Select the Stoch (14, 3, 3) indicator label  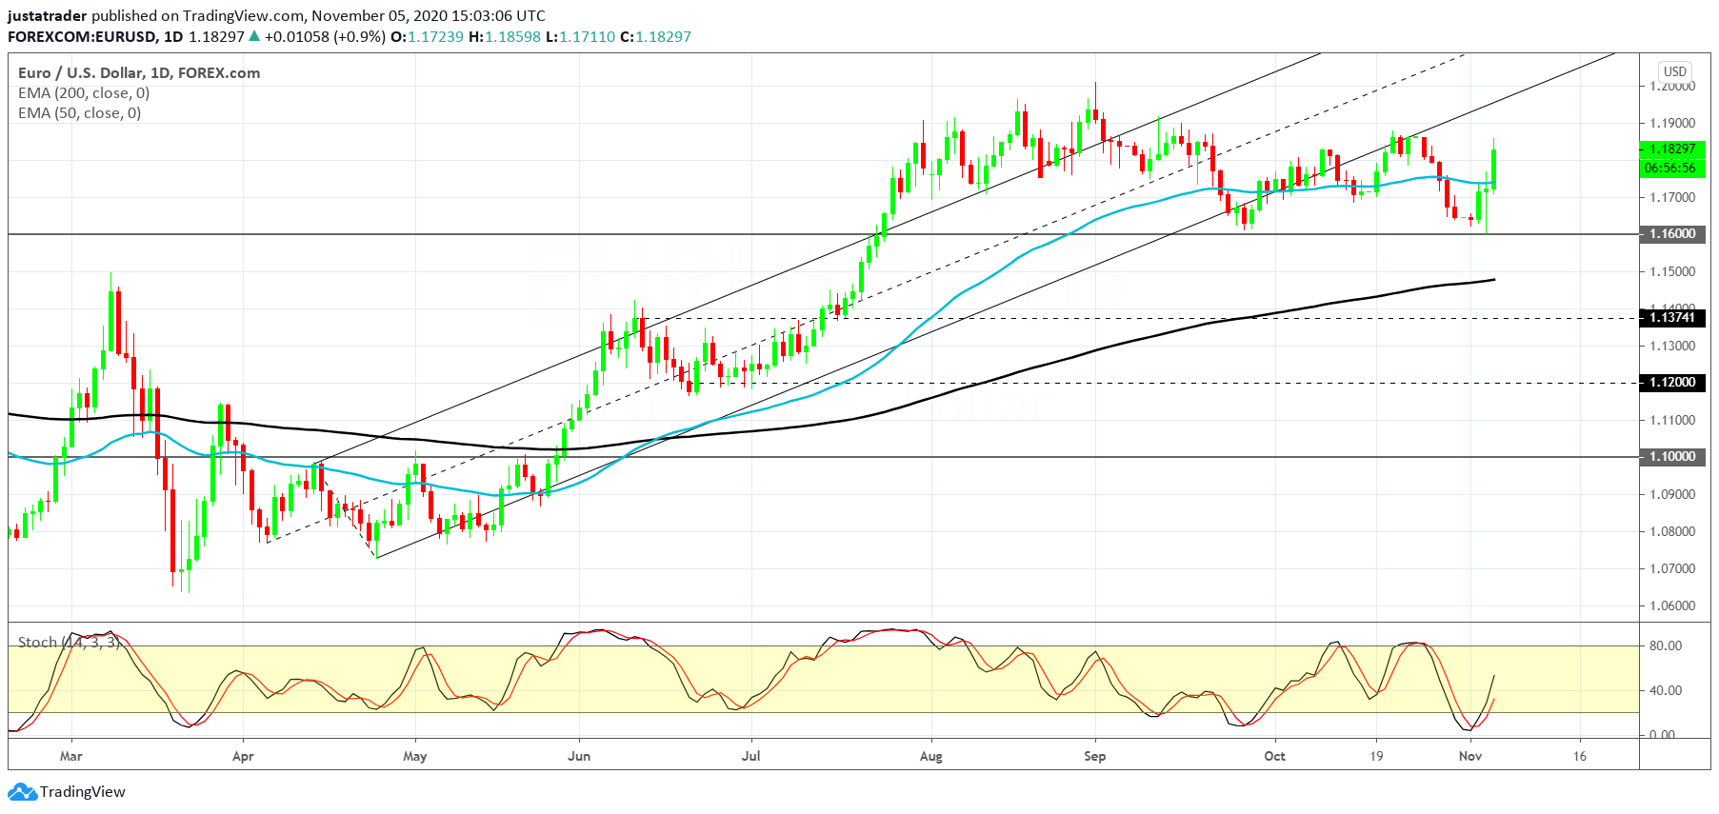[70, 643]
